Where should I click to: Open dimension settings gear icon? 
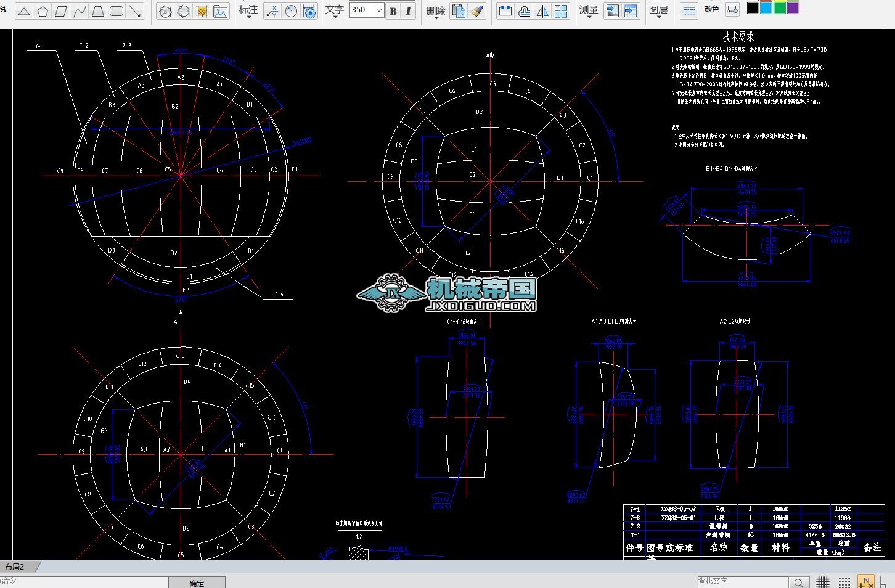309,11
